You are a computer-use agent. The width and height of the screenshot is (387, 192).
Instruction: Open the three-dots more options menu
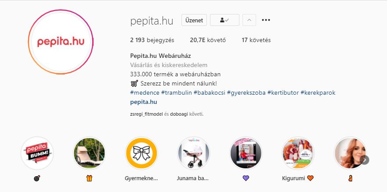[266, 20]
